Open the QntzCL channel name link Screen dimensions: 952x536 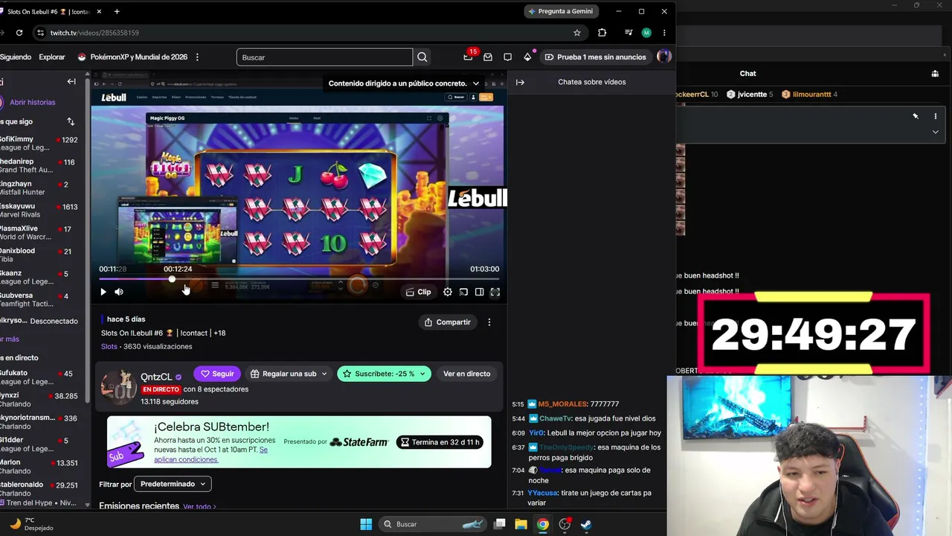(x=156, y=377)
